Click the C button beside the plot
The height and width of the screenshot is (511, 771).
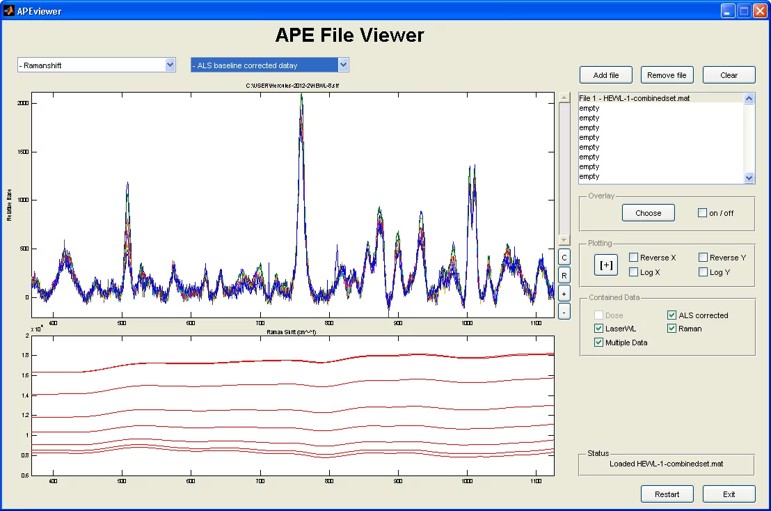(564, 258)
